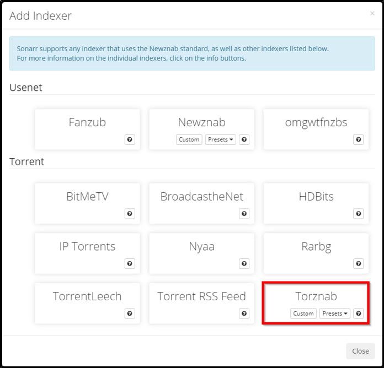Select the IP Torrents indexer card
This screenshot has width=384, height=368.
pos(87,253)
